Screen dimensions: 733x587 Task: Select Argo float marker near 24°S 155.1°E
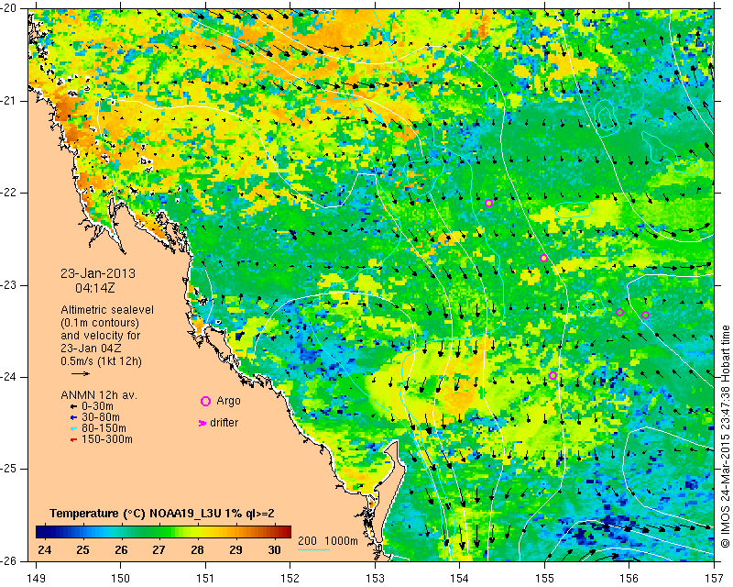[x=552, y=375]
